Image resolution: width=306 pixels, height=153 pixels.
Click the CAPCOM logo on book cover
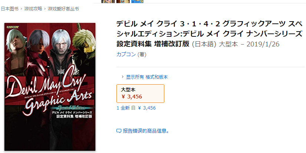13,27
